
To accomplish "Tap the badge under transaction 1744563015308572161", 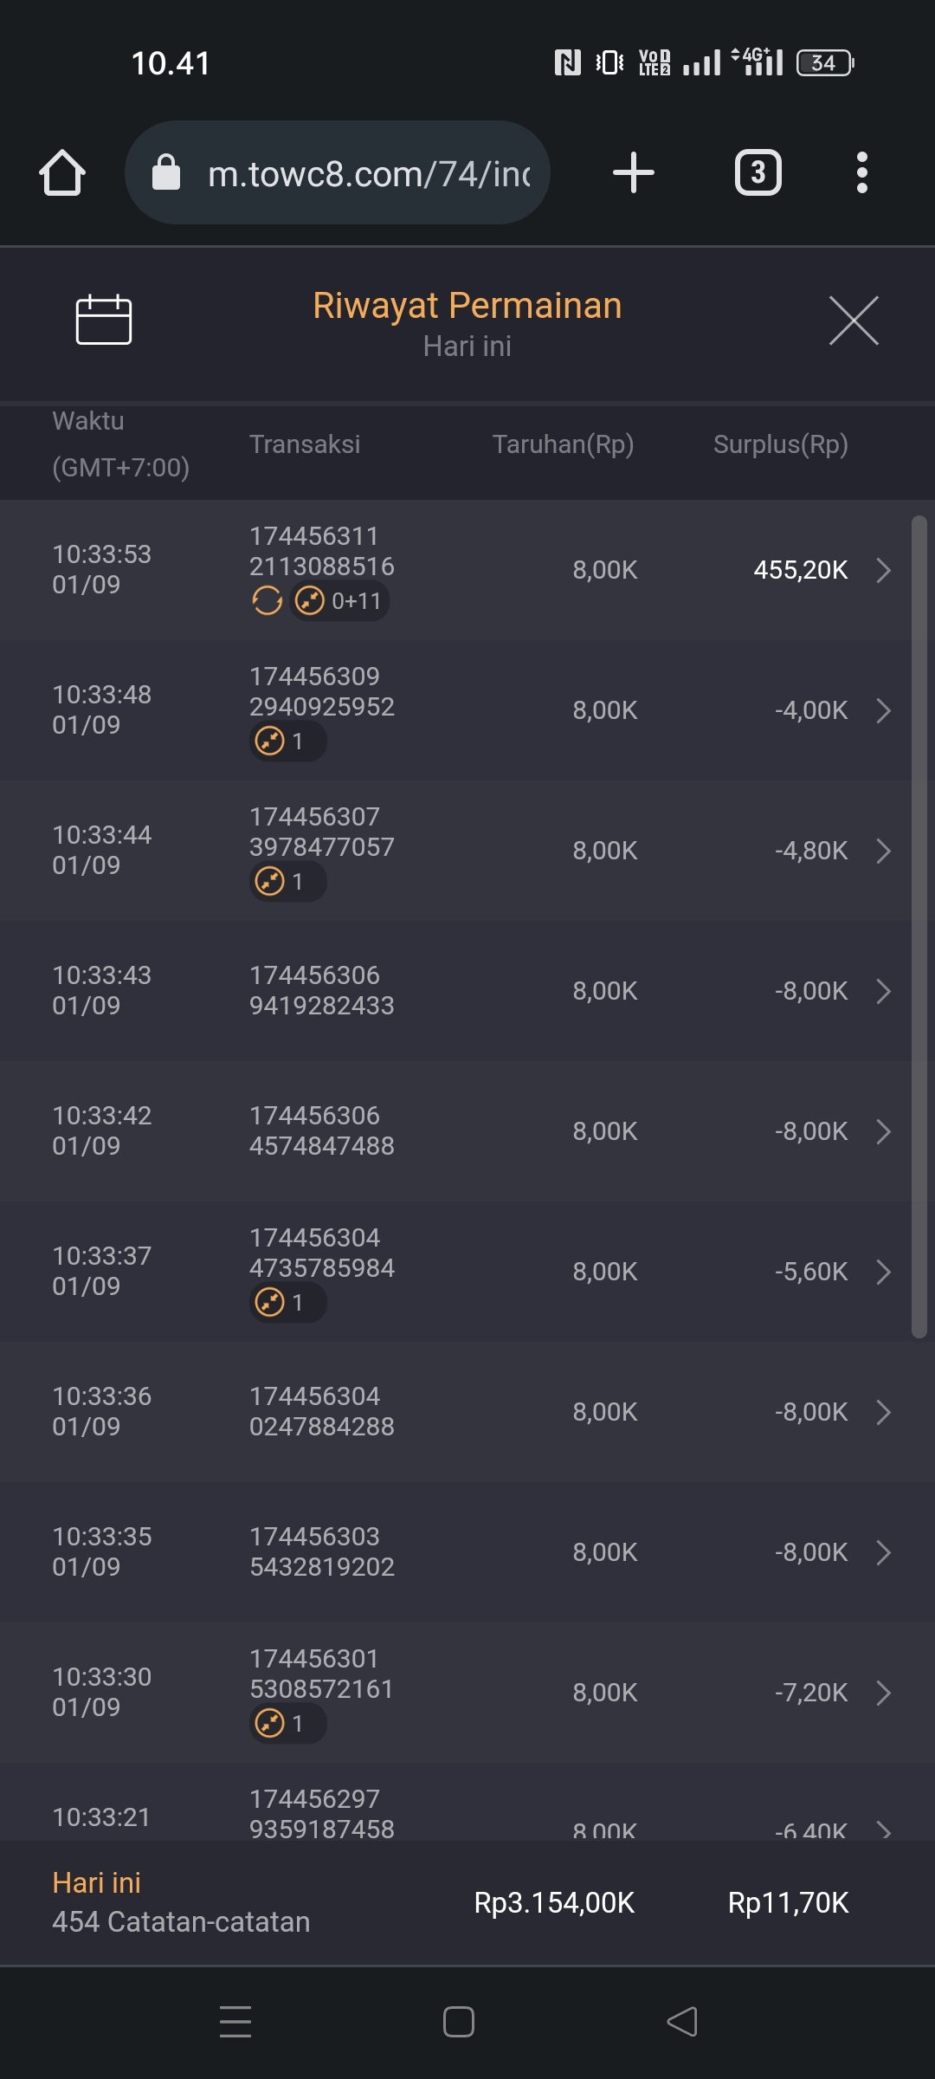I will click(287, 1724).
